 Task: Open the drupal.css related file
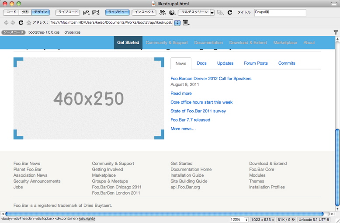click(x=73, y=32)
